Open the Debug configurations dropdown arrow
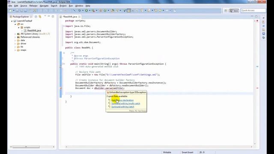Screen dimensions: 274x154 [x=83, y=10]
